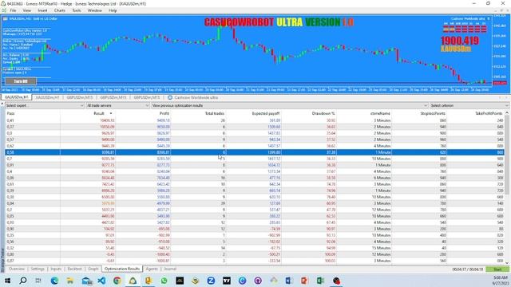Sort by the StoplossPoints column header
Image resolution: width=511 pixels, height=287 pixels.
point(419,113)
